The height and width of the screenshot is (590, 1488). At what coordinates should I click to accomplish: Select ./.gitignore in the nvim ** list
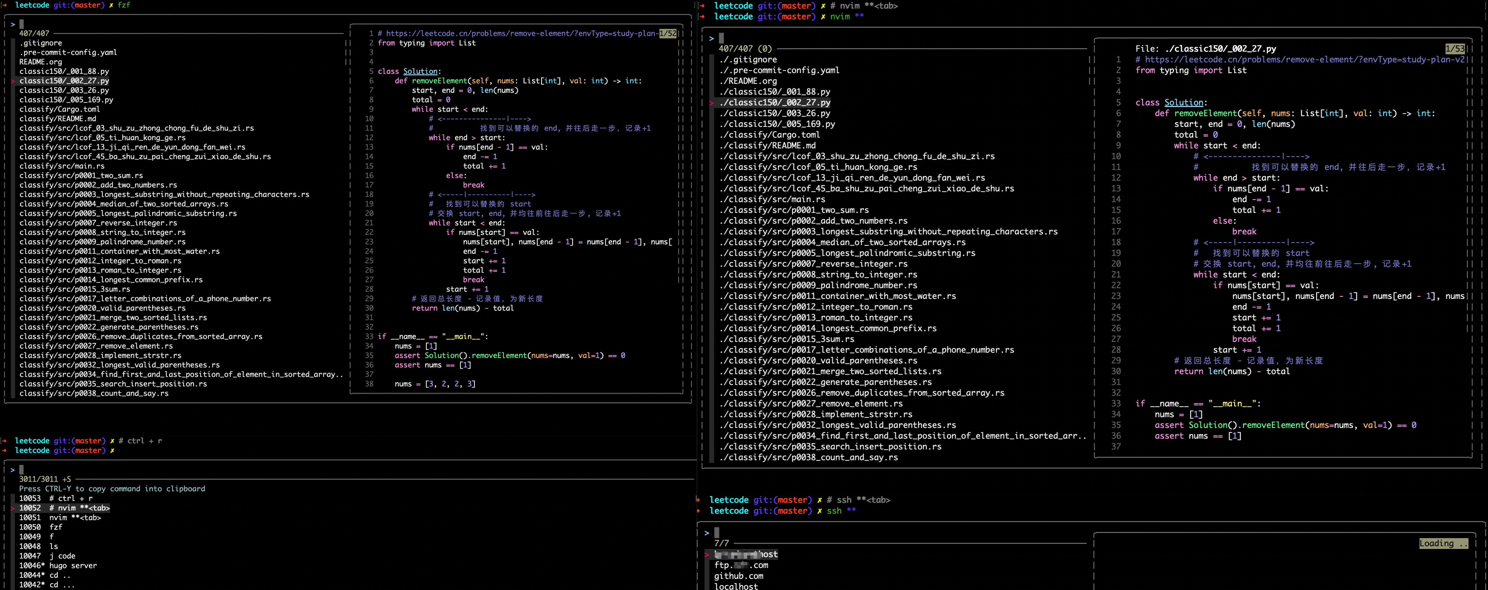(748, 60)
